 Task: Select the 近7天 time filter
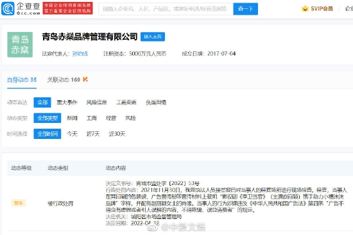(x=93, y=134)
